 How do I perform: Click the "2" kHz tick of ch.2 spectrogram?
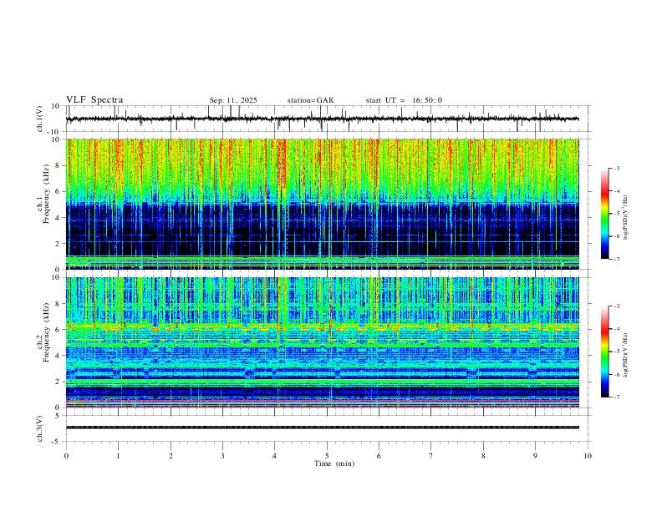click(59, 382)
